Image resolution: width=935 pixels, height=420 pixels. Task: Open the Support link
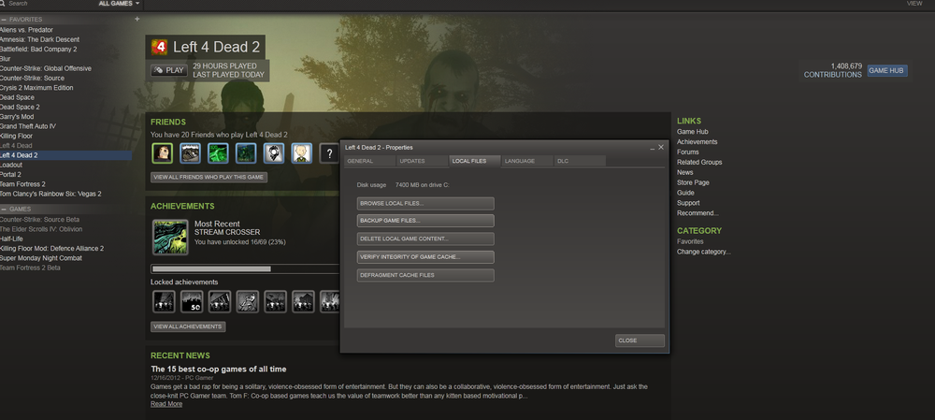click(688, 203)
